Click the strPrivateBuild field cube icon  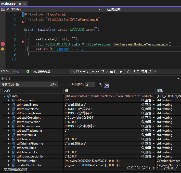14,135
